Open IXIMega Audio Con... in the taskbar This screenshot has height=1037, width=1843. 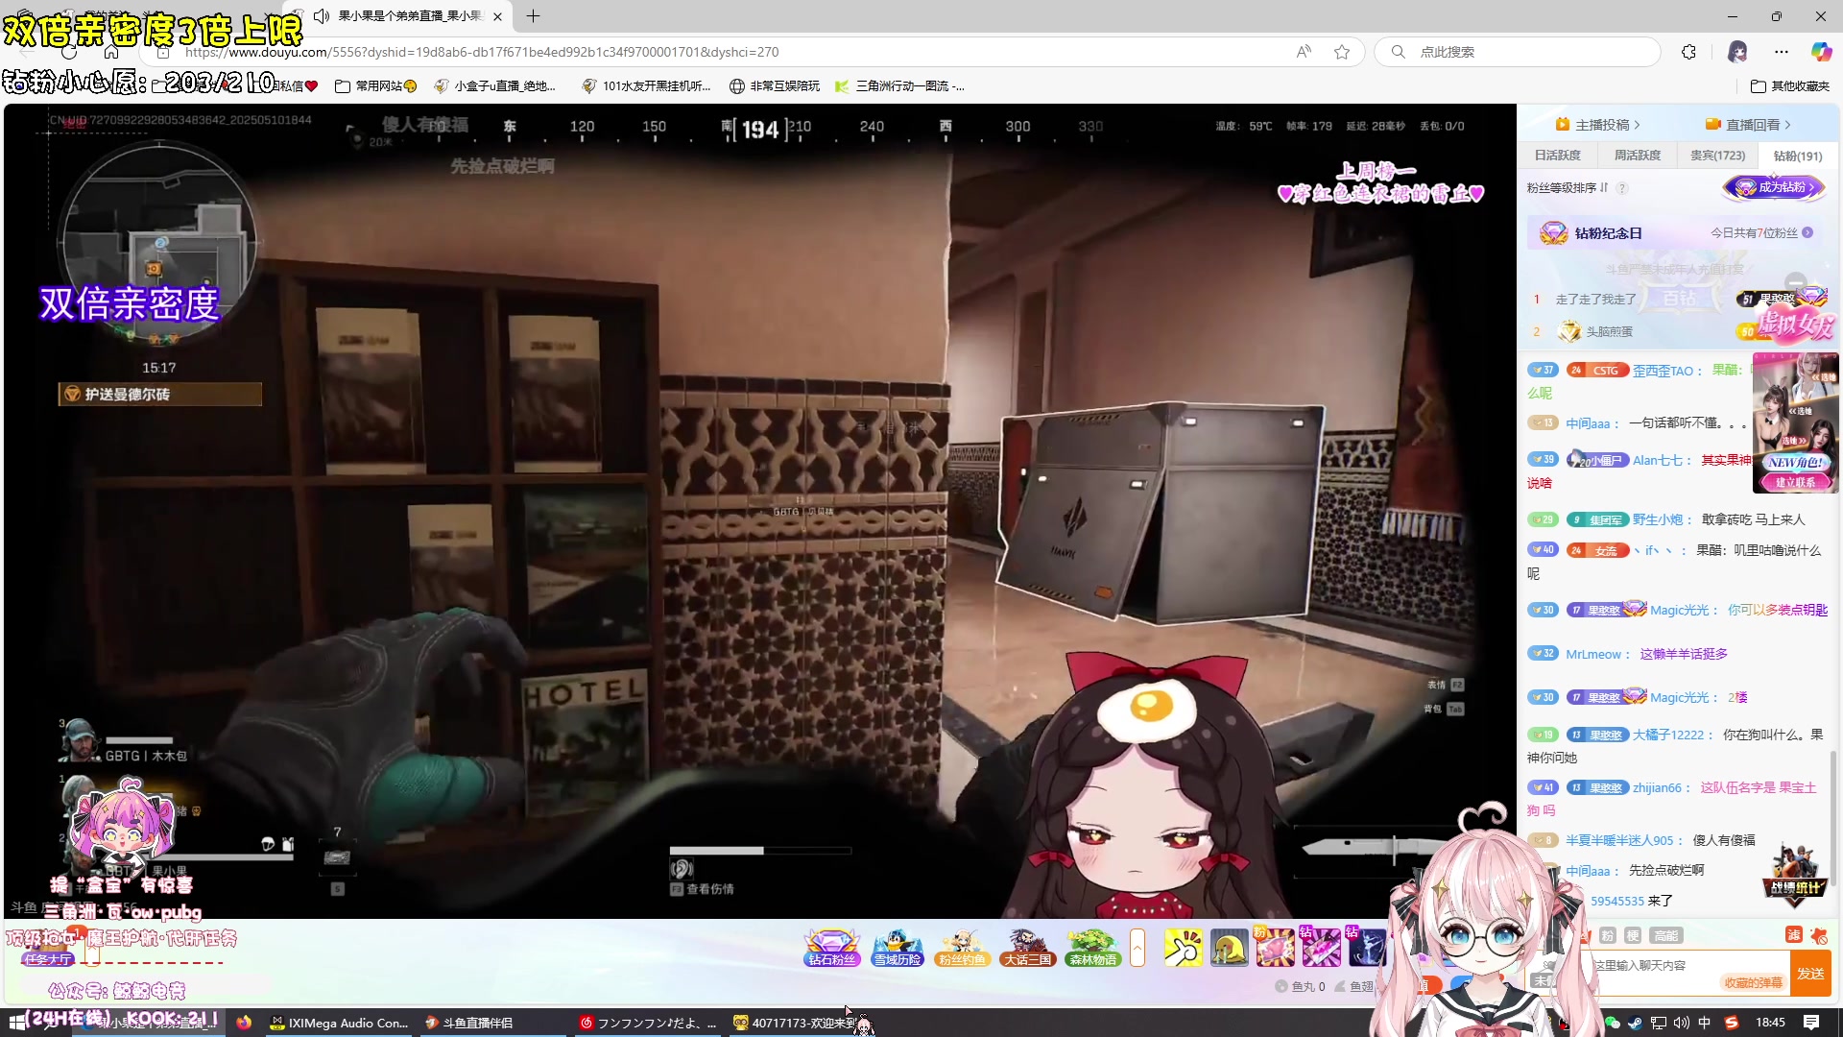(x=339, y=1024)
